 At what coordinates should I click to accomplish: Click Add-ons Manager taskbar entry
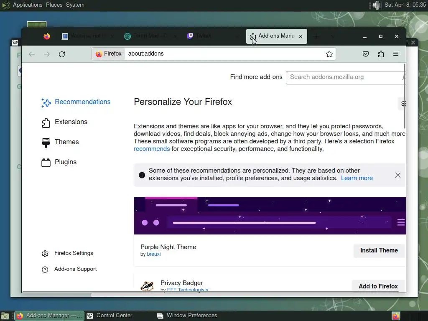(x=49, y=316)
